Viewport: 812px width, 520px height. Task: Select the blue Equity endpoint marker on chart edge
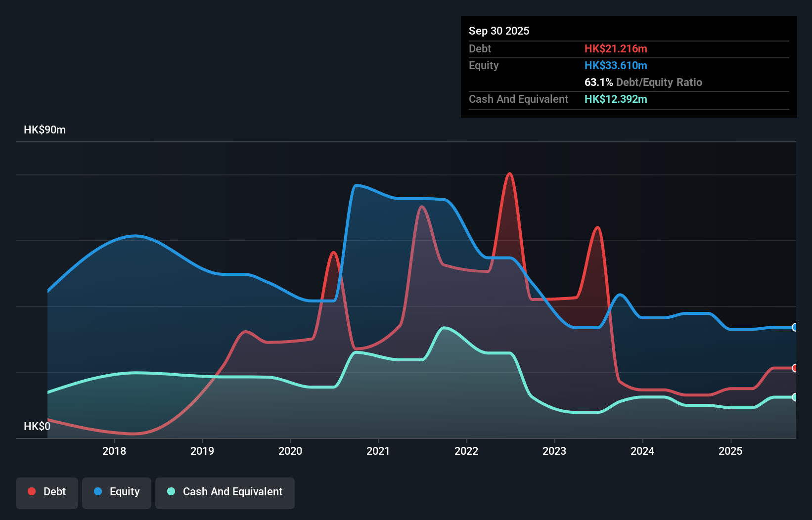[794, 327]
